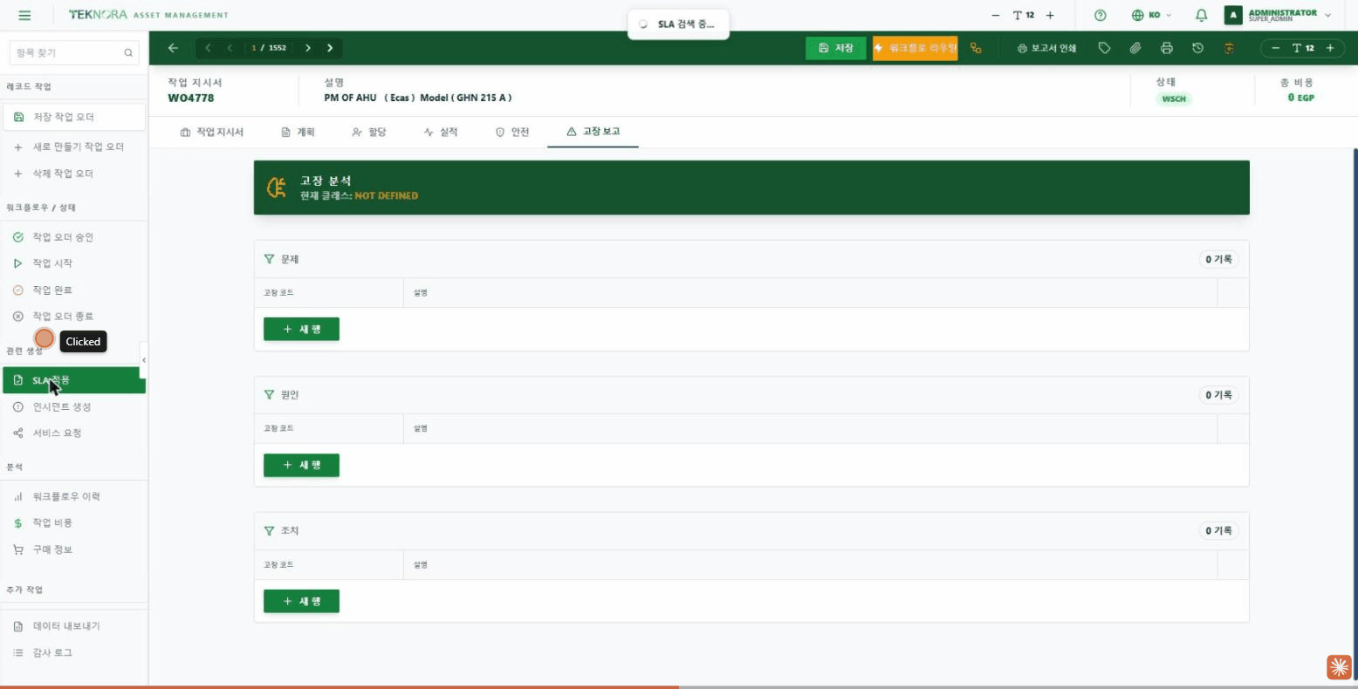Switch to the 안전 tab
The width and height of the screenshot is (1358, 689).
(x=512, y=132)
